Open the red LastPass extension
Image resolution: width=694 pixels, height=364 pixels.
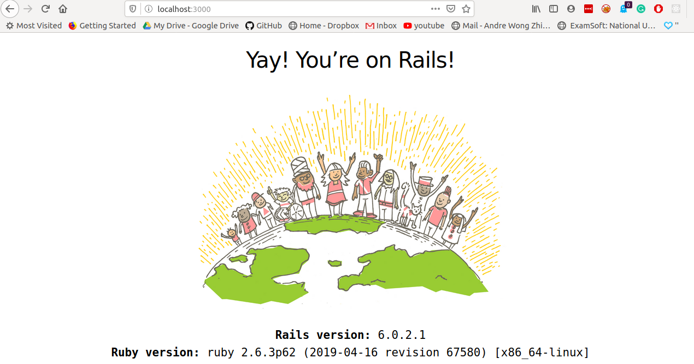(x=588, y=9)
